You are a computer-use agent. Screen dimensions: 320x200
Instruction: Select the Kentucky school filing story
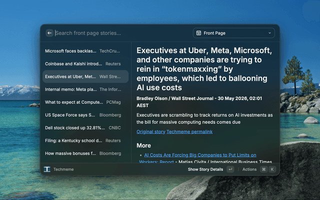click(x=85, y=140)
